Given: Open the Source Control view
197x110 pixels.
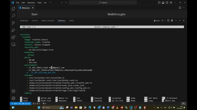Looking at the screenshot, I should [x=14, y=23].
